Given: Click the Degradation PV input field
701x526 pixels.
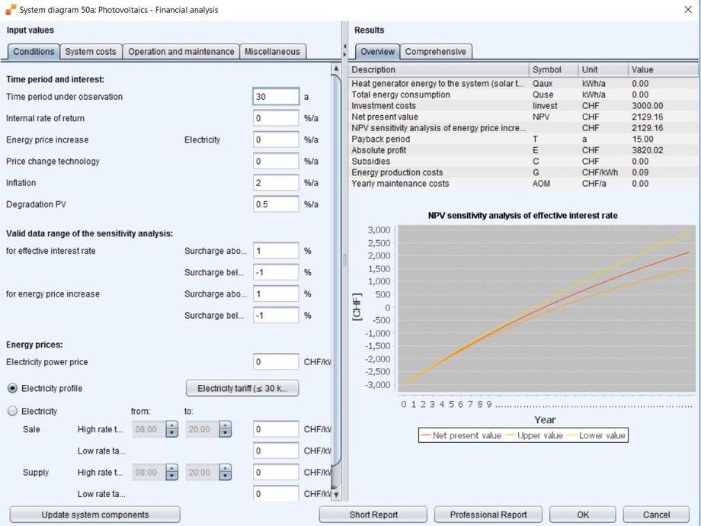Looking at the screenshot, I should (276, 204).
